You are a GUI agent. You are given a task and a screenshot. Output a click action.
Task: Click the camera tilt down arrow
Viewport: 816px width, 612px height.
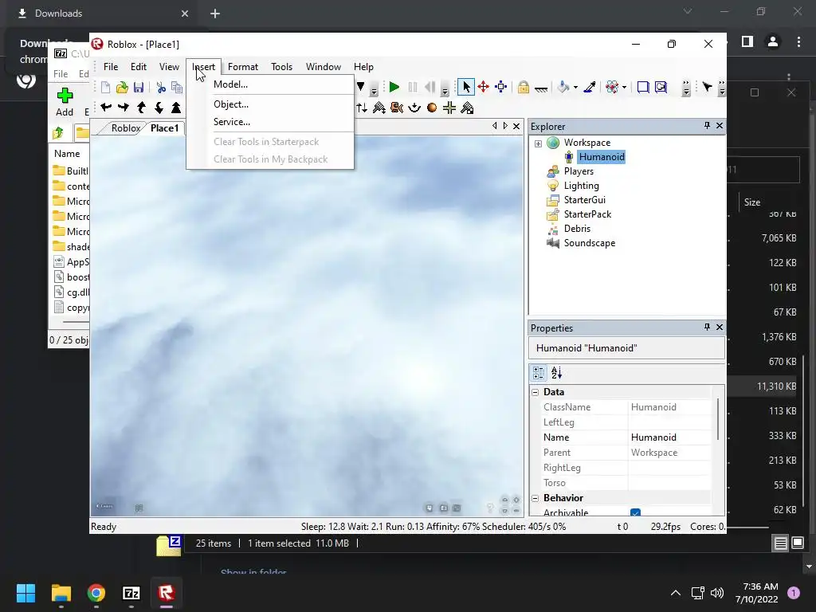coord(159,108)
